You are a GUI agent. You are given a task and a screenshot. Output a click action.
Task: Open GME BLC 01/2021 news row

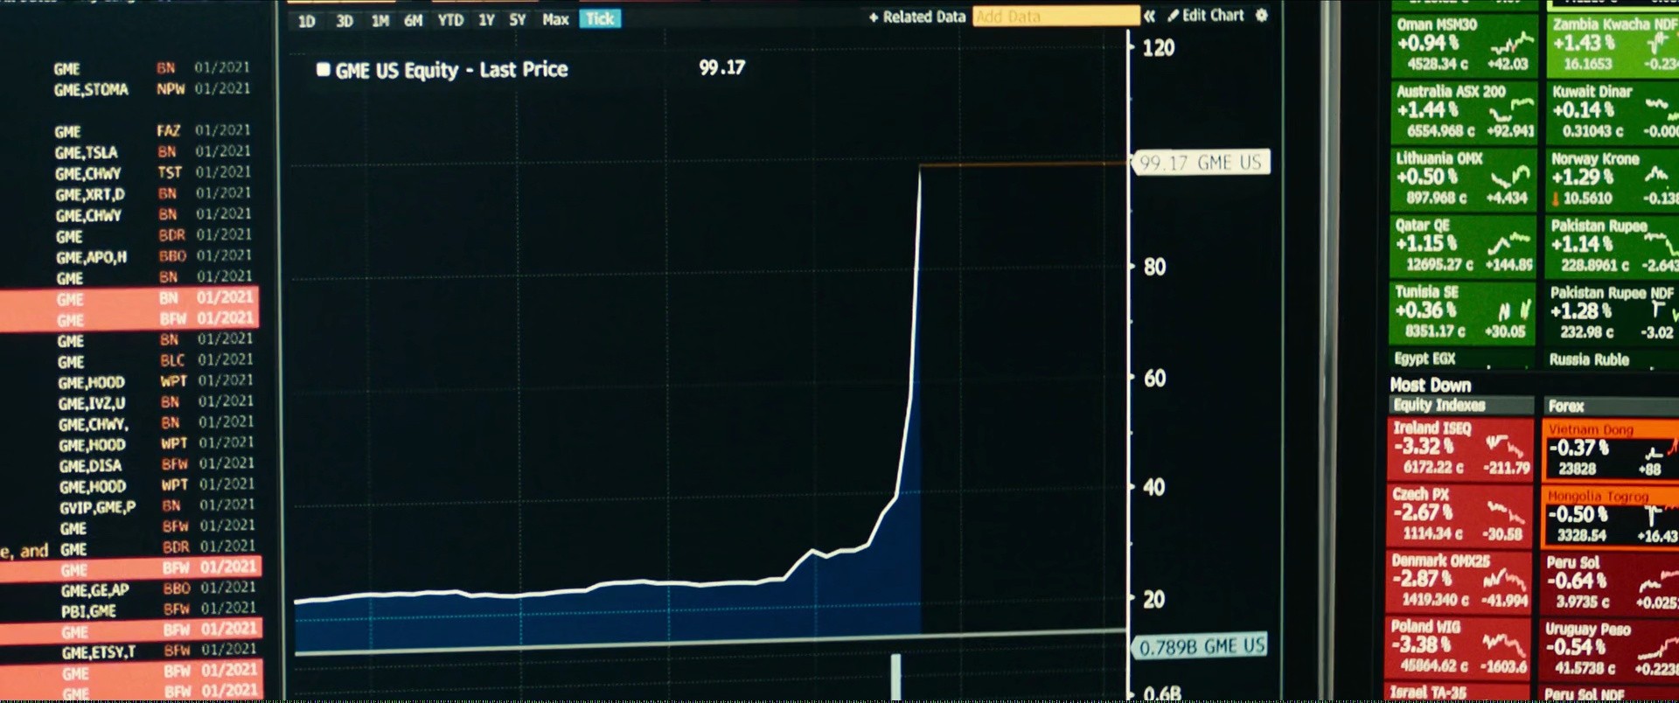pos(156,361)
